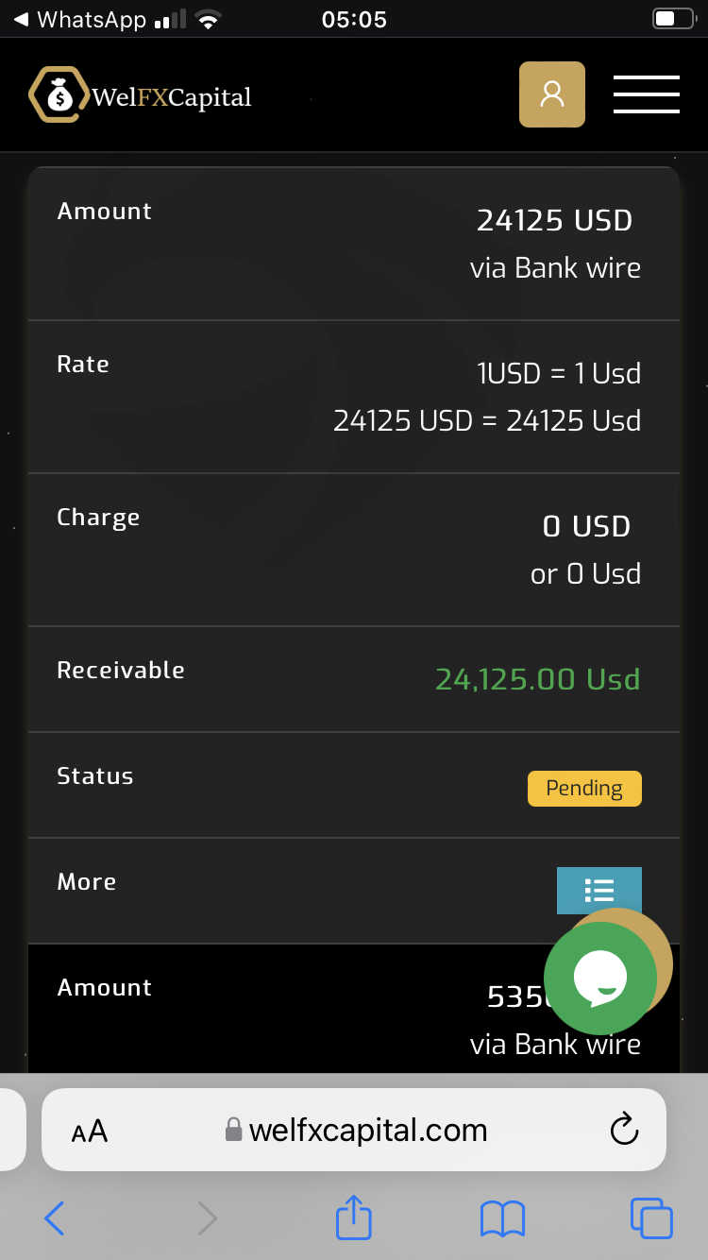Tap the Safari forward arrow
708x1260 pixels.
tap(207, 1218)
